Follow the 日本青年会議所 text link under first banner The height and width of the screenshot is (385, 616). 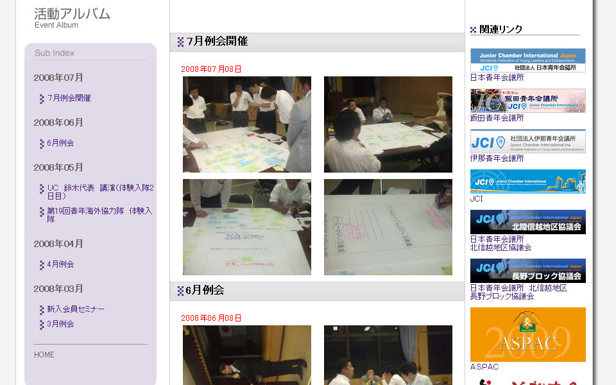pos(497,78)
